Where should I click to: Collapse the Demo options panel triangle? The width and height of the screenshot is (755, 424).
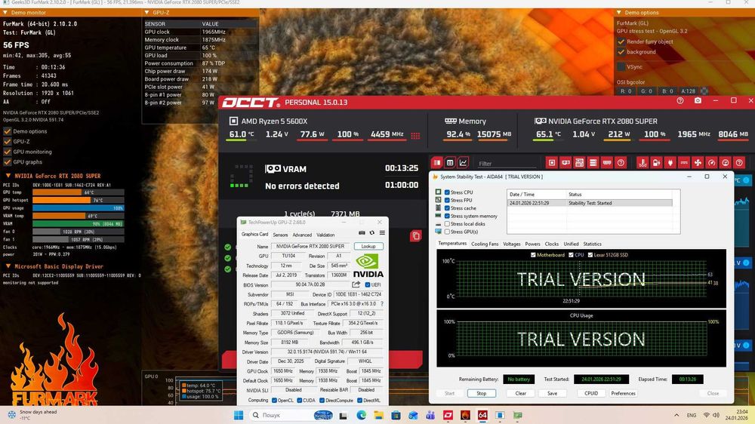tap(619, 13)
